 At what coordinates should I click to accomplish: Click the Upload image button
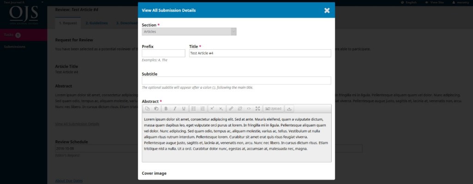(x=273, y=109)
